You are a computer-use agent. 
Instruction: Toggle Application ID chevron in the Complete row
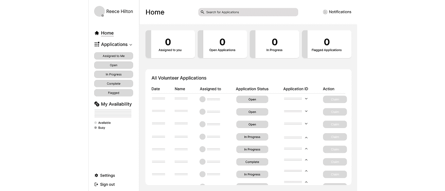(x=306, y=160)
